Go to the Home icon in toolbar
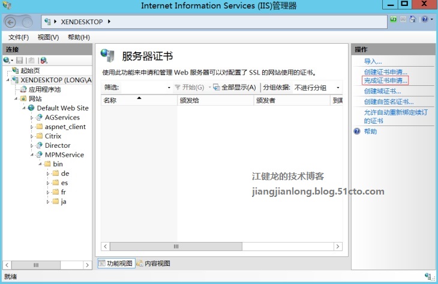The width and height of the screenshot is (438, 284). [x=413, y=19]
